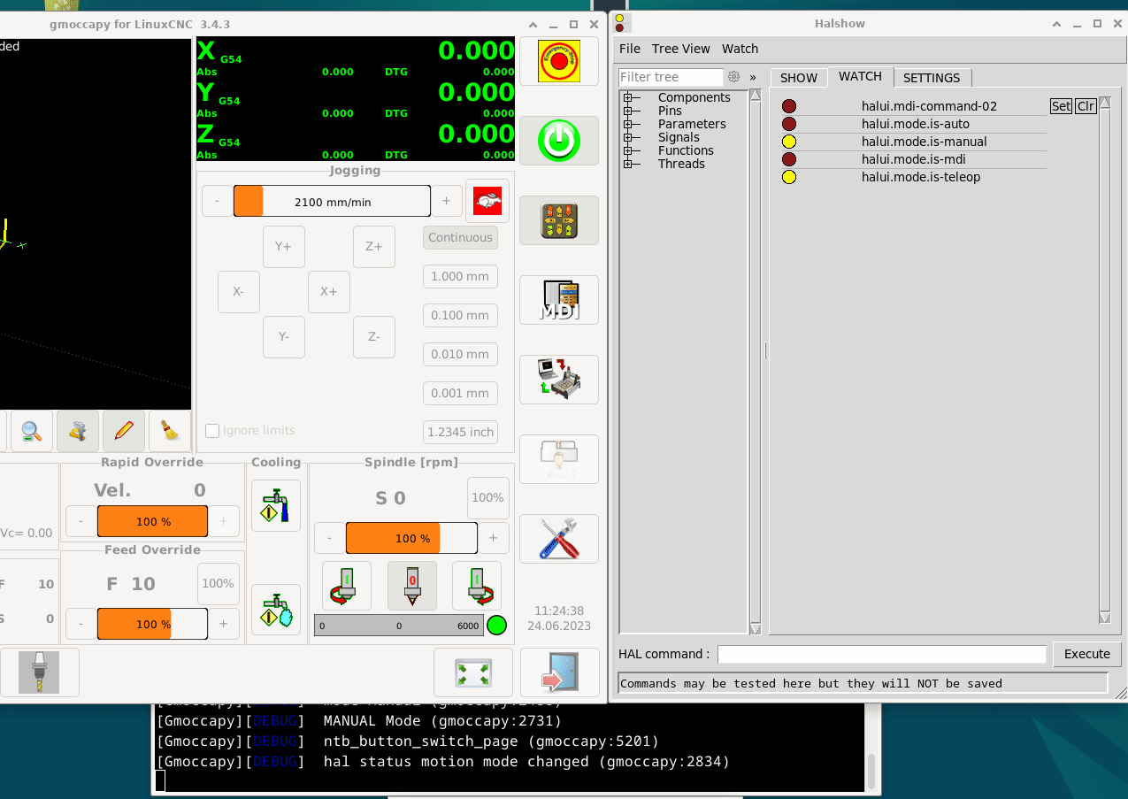Click Clr for halui.mdi-command-02
This screenshot has width=1128, height=799.
[1086, 106]
